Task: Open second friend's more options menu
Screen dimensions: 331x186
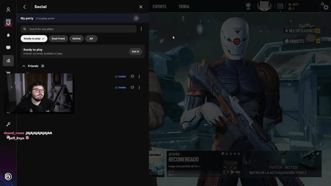Action: pos(139,88)
